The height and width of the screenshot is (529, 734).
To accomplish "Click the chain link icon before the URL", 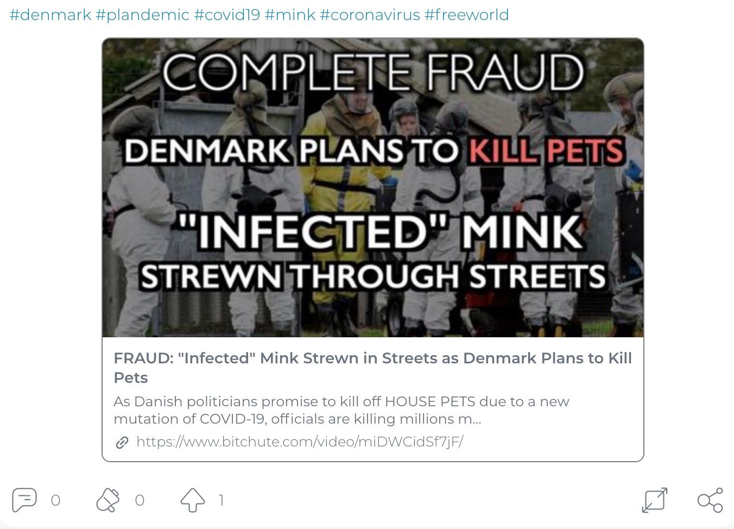I will (122, 442).
